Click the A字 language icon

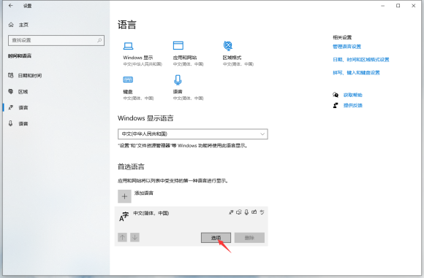[124, 216]
